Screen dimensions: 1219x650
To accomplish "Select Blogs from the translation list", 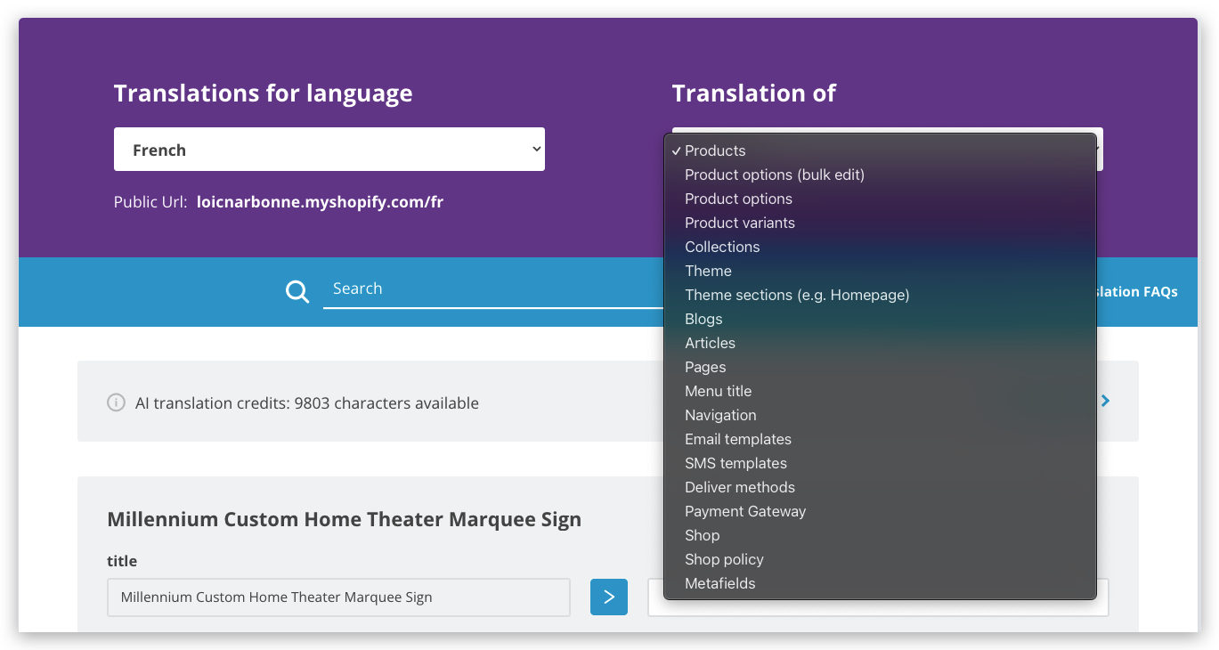I will (x=703, y=319).
